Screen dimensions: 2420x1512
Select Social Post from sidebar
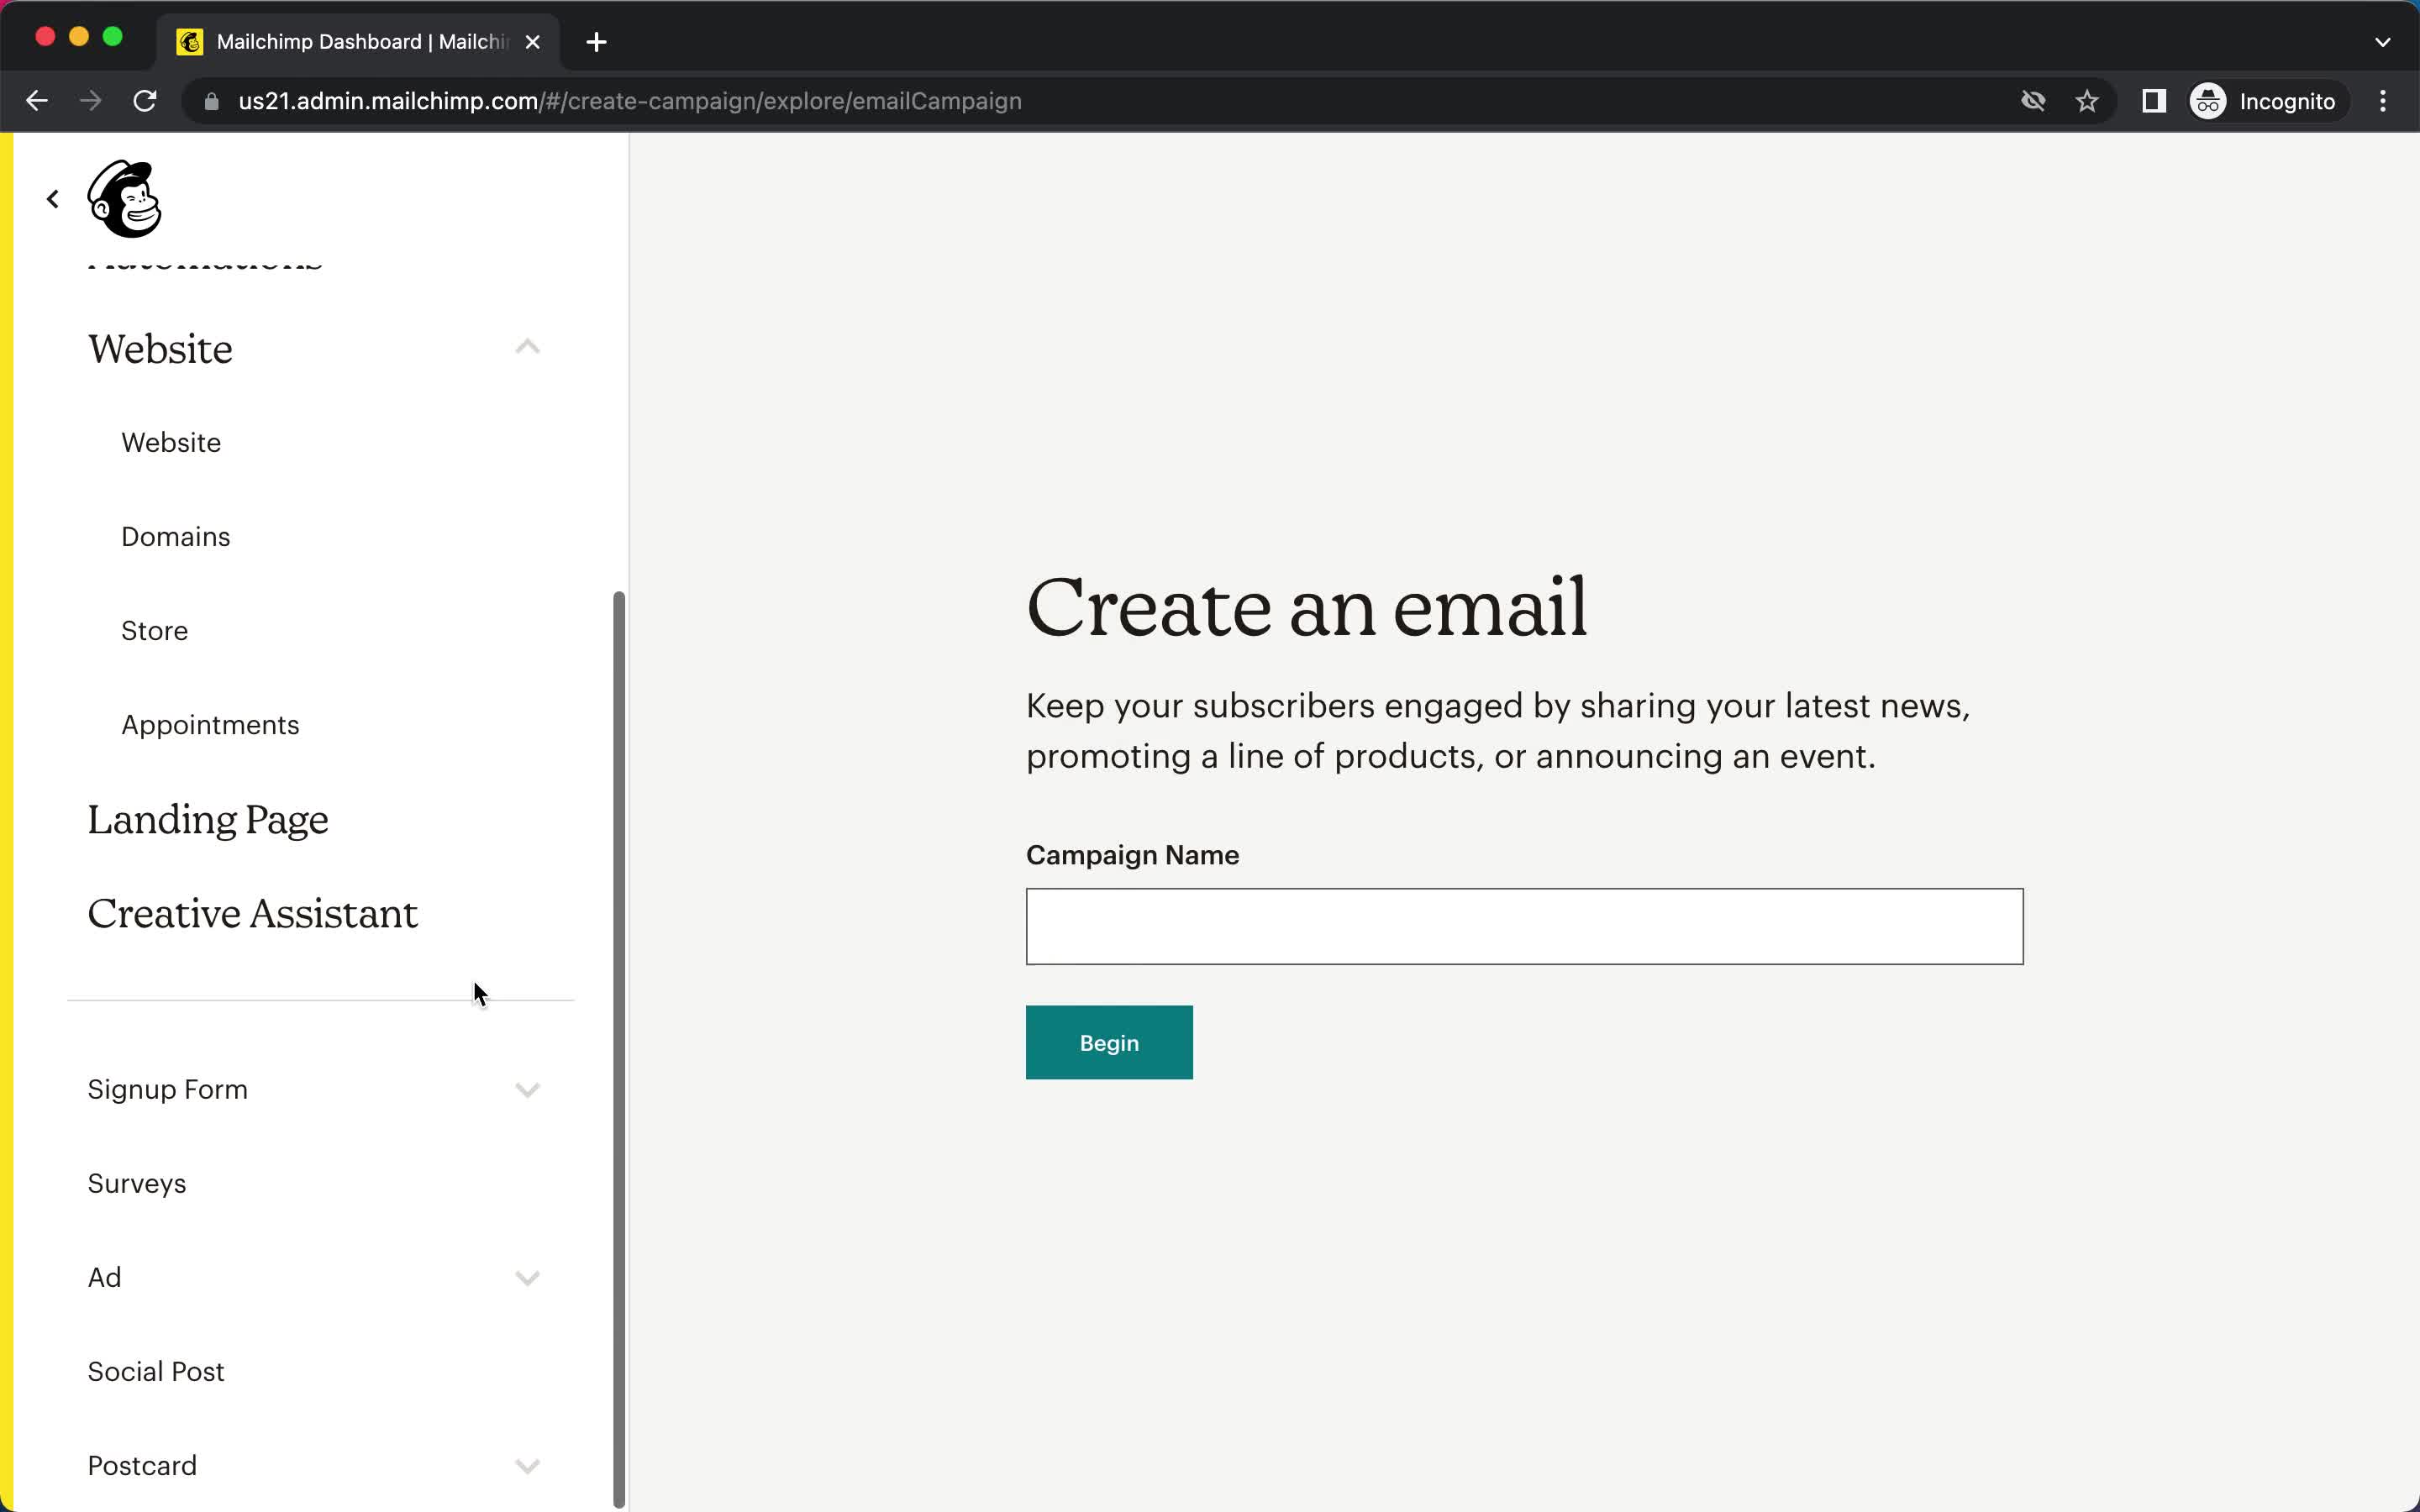coord(155,1371)
